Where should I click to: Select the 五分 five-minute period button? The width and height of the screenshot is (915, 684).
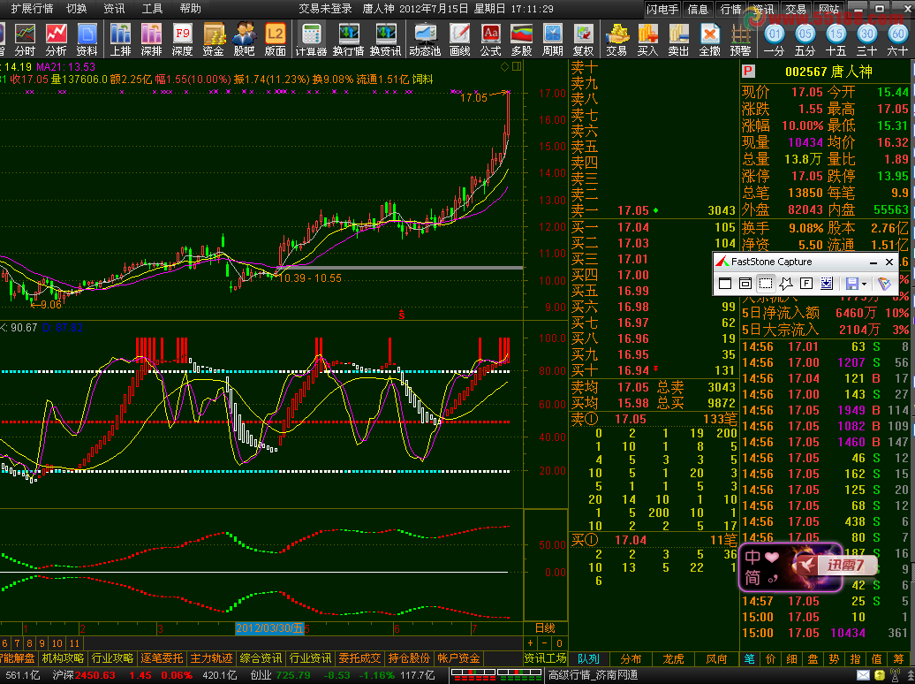pos(805,40)
